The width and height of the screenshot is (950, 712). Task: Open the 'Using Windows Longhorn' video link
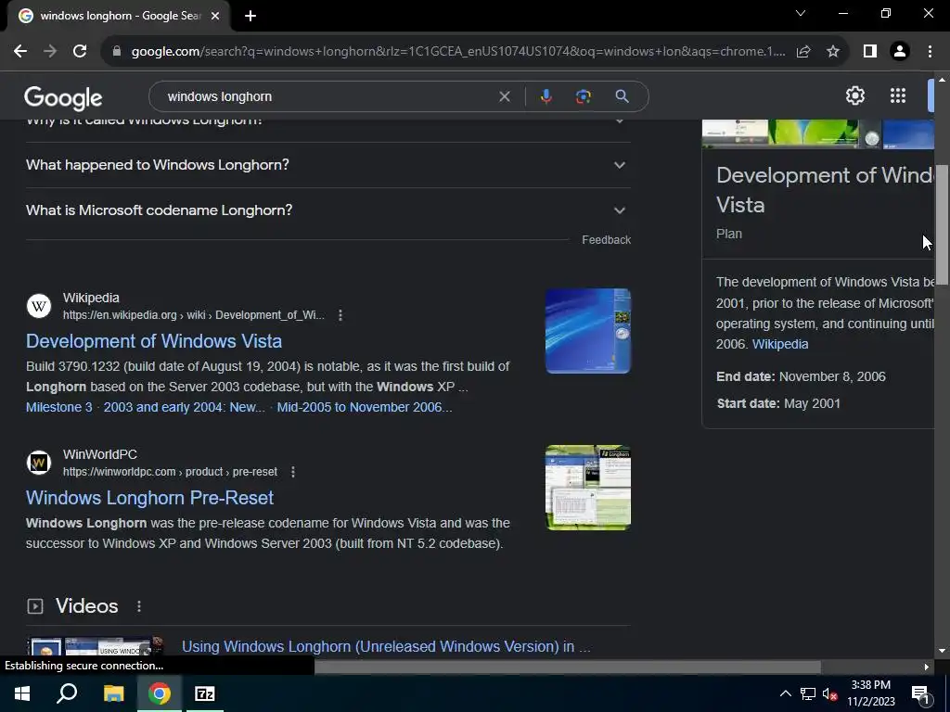[x=386, y=646]
